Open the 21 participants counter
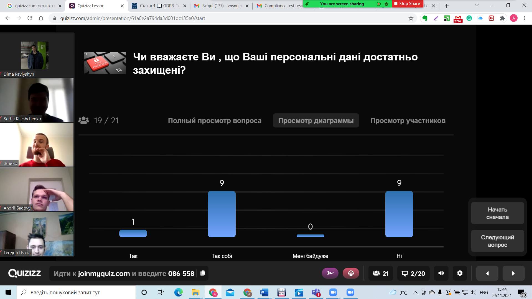 click(x=380, y=273)
